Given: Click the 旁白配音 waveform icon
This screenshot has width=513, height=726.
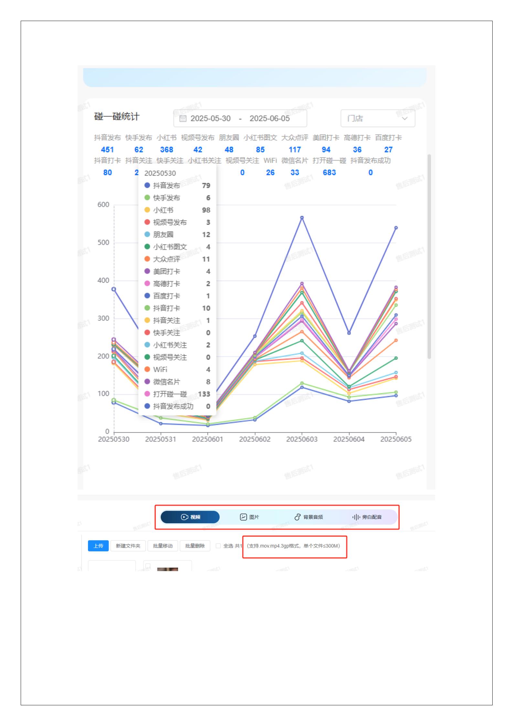Looking at the screenshot, I should tap(356, 517).
